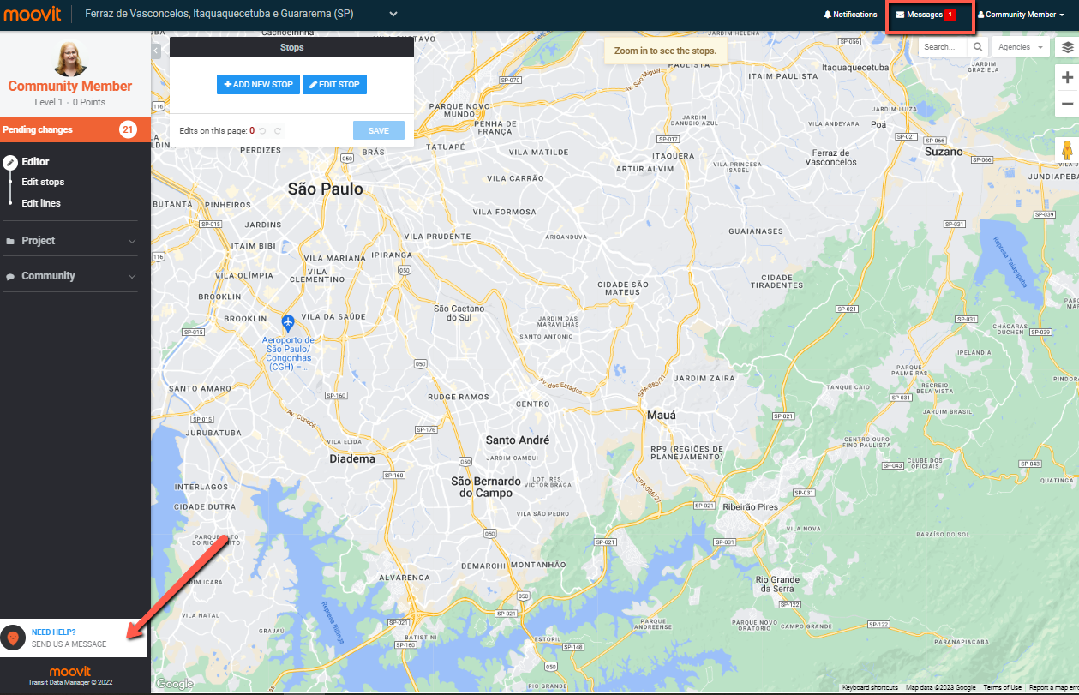Open map layers selector
The image size is (1079, 695).
pos(1067,47)
